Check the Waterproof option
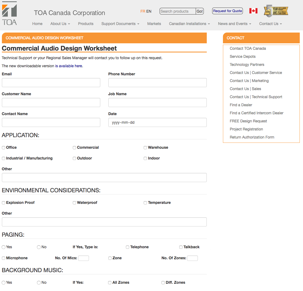Image resolution: width=303 pixels, height=291 pixels. (x=74, y=203)
